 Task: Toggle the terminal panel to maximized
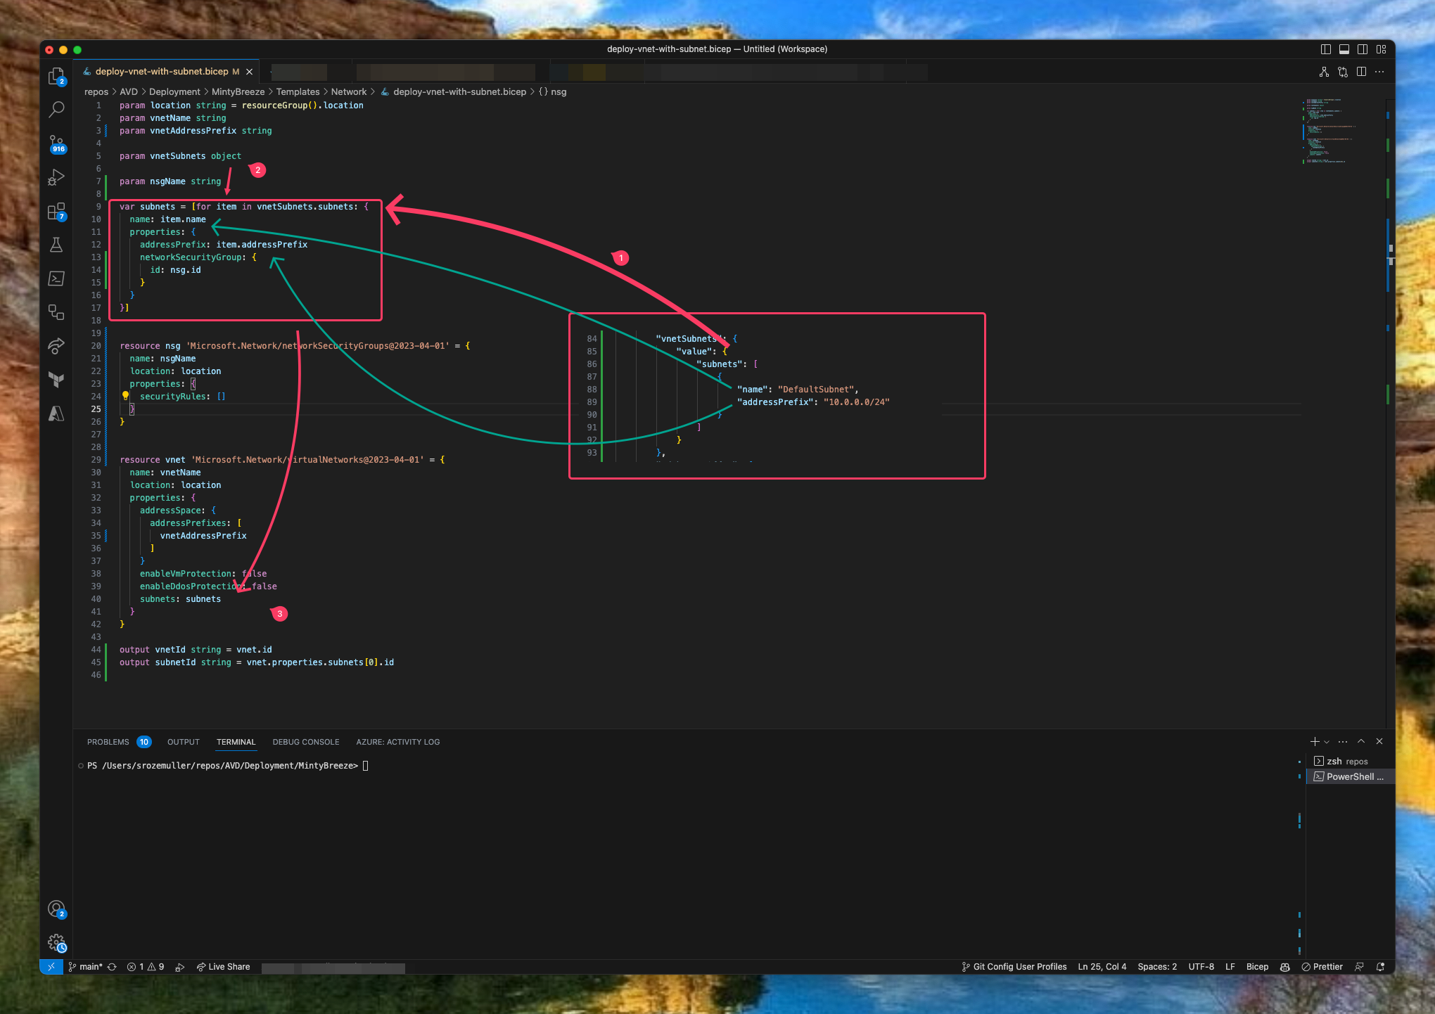pyautogui.click(x=1362, y=741)
